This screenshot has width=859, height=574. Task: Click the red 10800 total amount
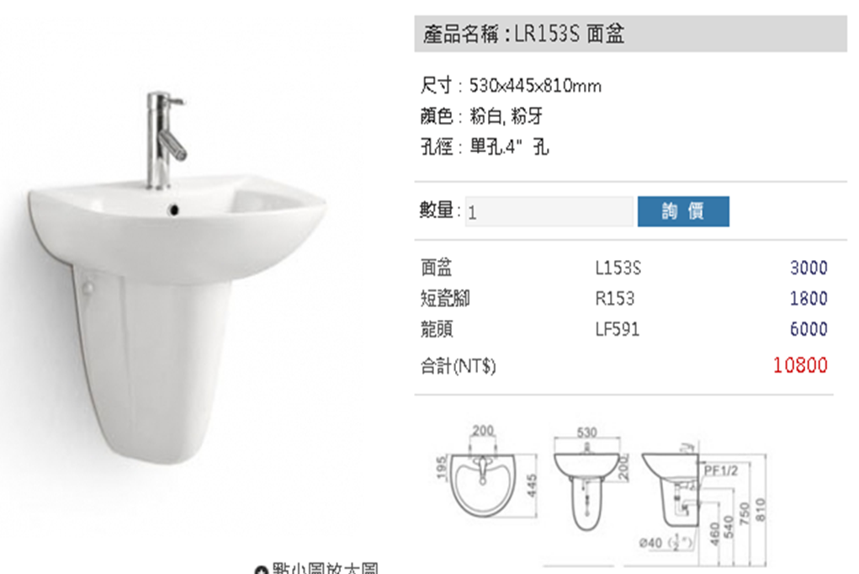click(800, 365)
